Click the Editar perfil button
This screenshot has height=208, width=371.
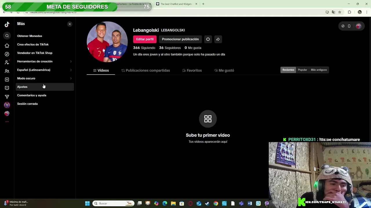click(145, 39)
